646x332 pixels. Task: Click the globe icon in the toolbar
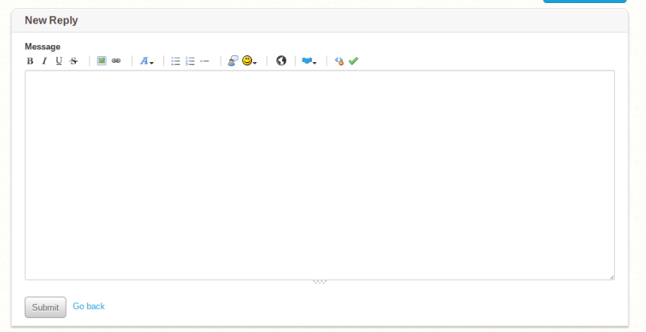(x=281, y=61)
